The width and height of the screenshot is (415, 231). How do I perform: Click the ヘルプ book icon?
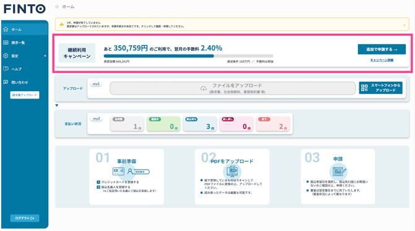pos(6,69)
